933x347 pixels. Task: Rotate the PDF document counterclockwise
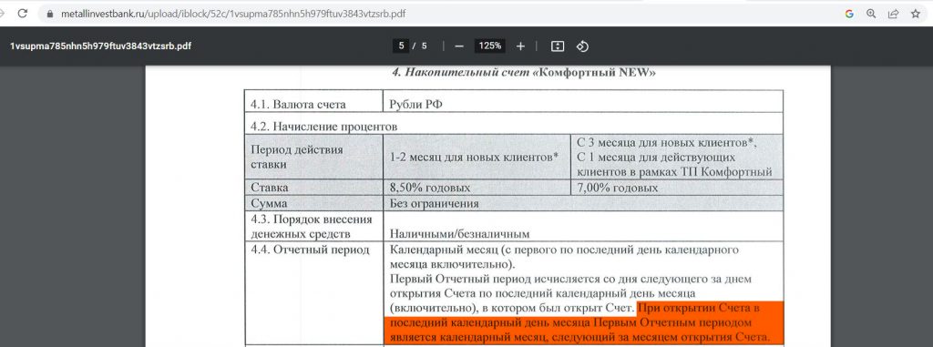click(x=583, y=46)
